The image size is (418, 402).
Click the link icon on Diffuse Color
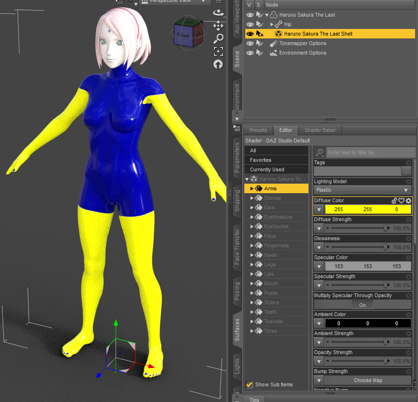(394, 201)
